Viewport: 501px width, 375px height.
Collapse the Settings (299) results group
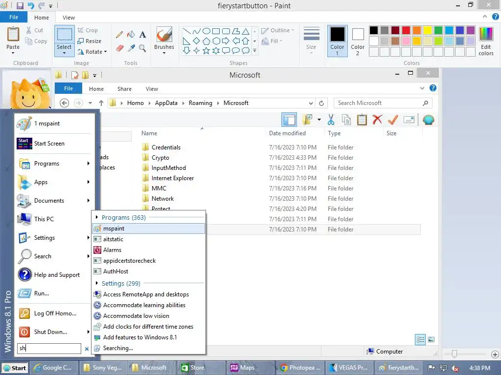point(97,283)
